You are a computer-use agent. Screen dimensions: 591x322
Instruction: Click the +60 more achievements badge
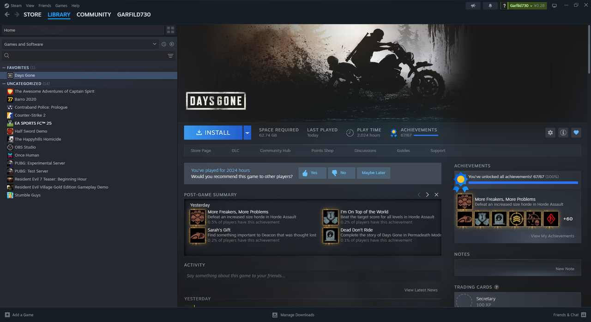(568, 219)
